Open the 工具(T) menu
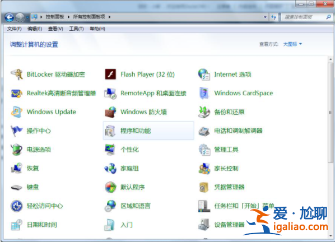The height and width of the screenshot is (242, 335). [76, 29]
